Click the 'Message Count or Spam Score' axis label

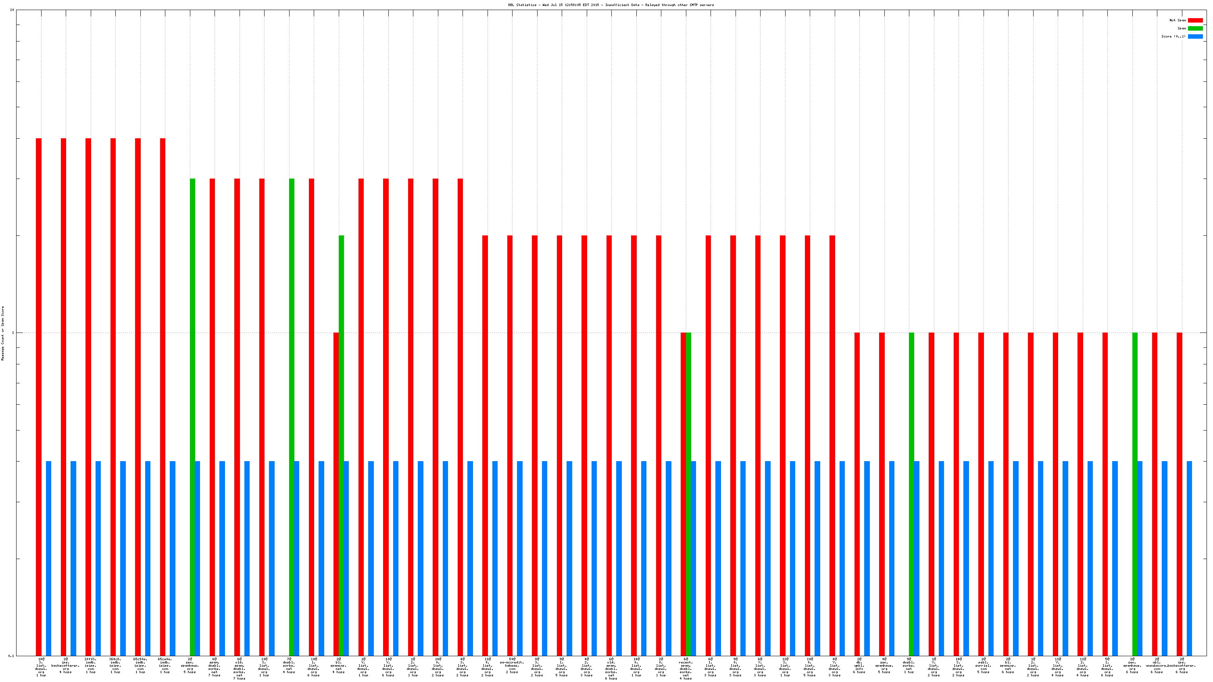pyautogui.click(x=2, y=333)
